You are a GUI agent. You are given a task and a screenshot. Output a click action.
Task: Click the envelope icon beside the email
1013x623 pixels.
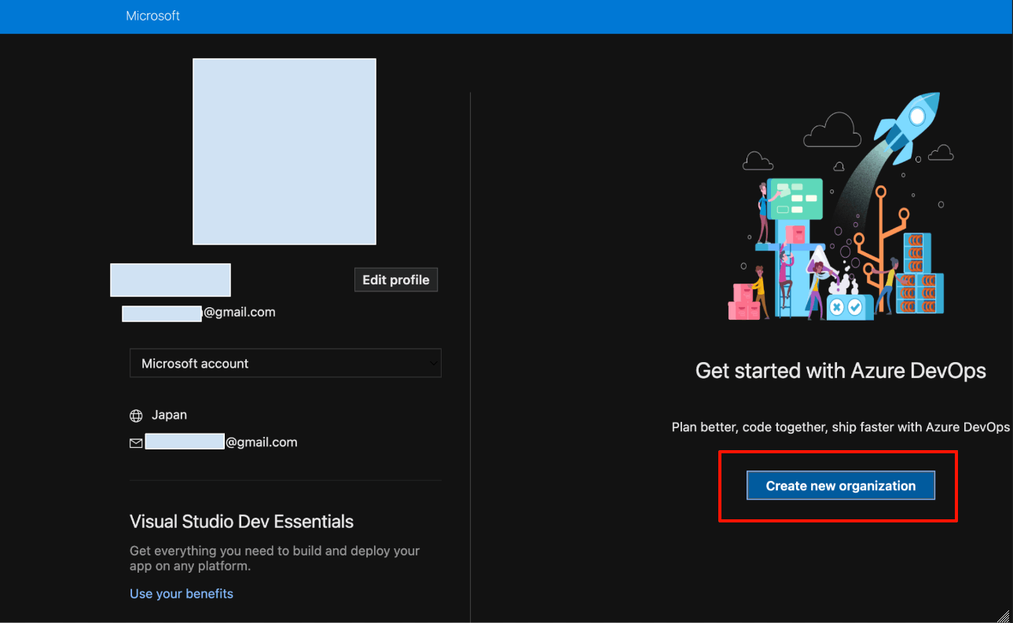click(x=136, y=443)
